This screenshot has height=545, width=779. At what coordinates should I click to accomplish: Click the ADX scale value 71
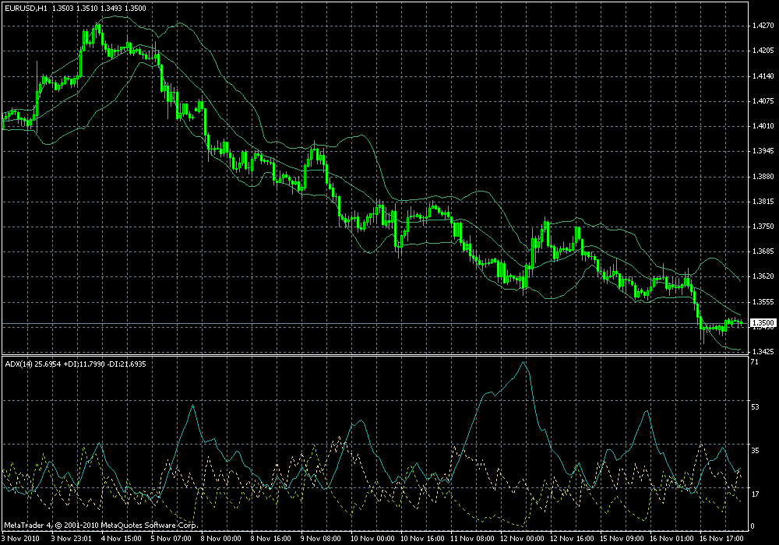tap(755, 362)
